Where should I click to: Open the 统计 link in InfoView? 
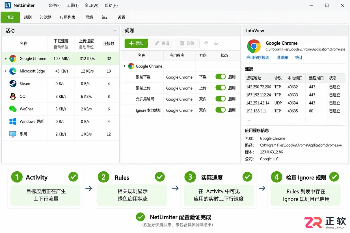(x=299, y=58)
